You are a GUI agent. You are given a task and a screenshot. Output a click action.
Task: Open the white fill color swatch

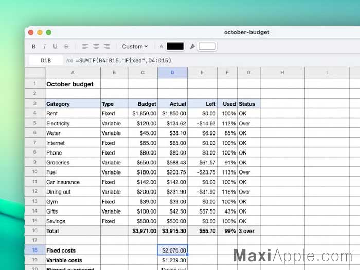click(207, 46)
